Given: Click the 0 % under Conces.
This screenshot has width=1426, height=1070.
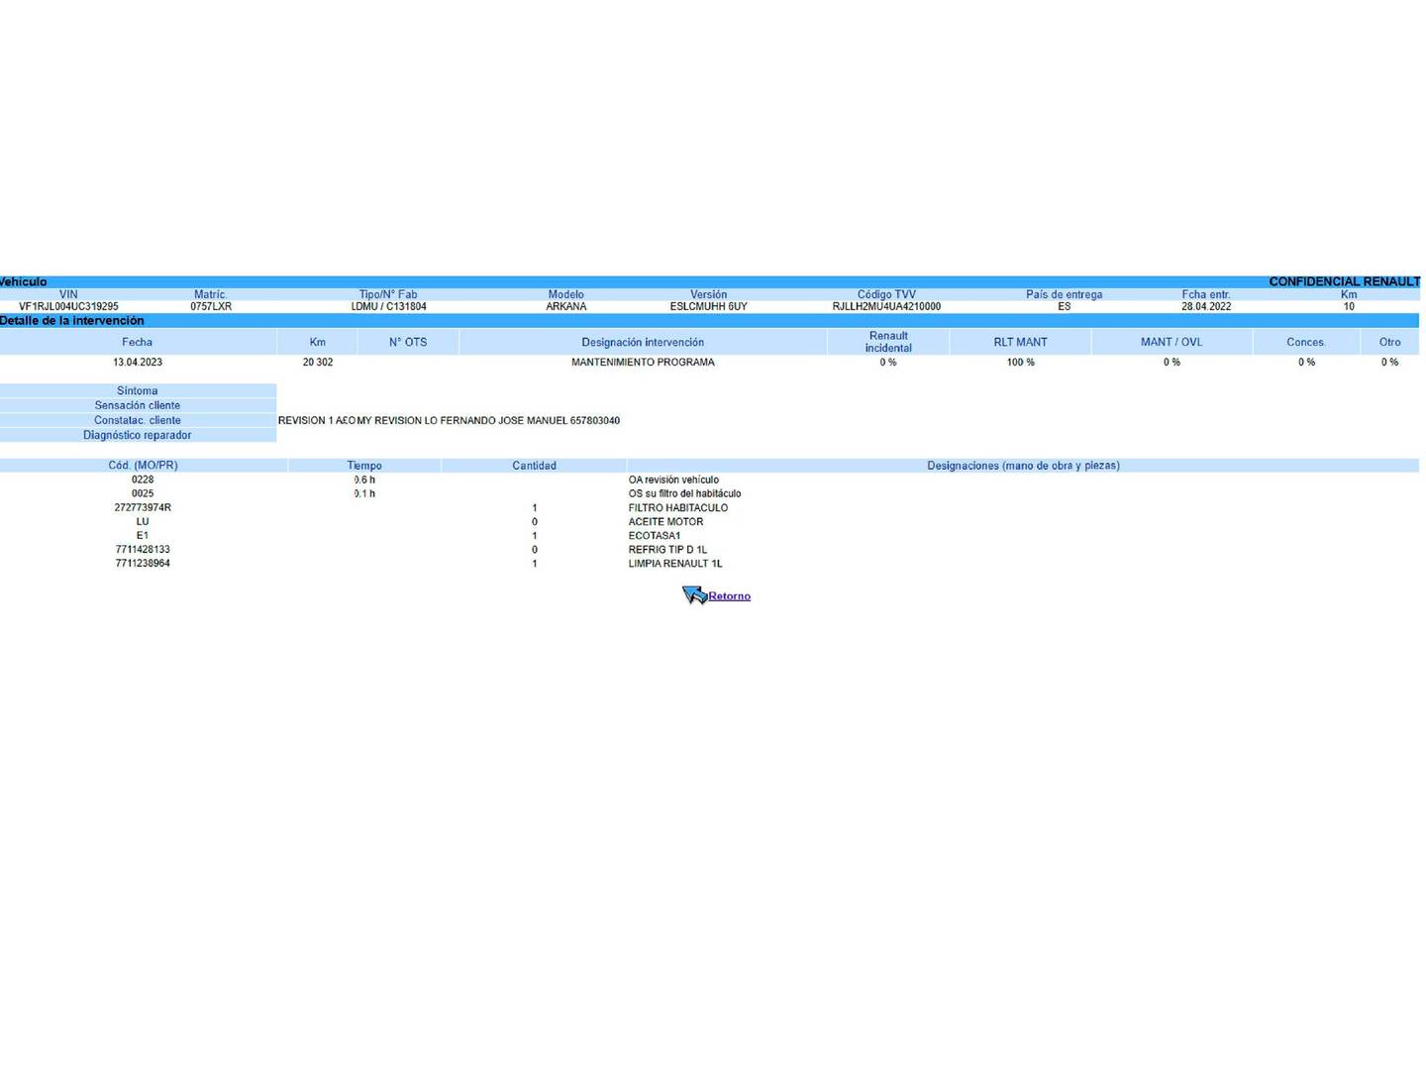Looking at the screenshot, I should point(1307,363).
